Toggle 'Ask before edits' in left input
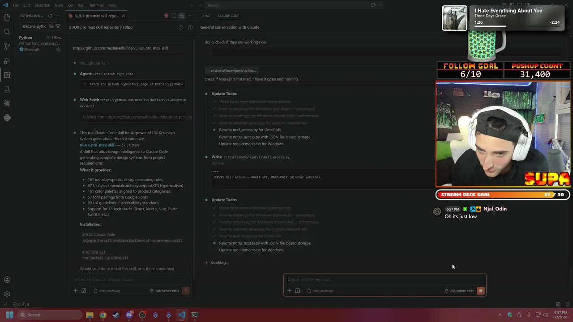The image size is (573, 322). [x=164, y=291]
